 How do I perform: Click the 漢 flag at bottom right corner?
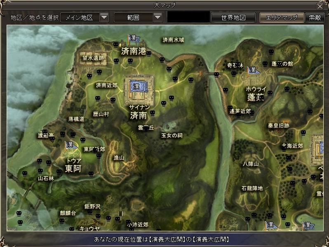(308, 225)
